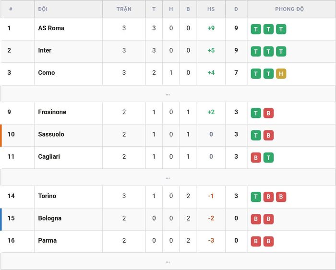Click Frosinone's red B loss badge
Screen dimensions: 336x270
(x=268, y=113)
